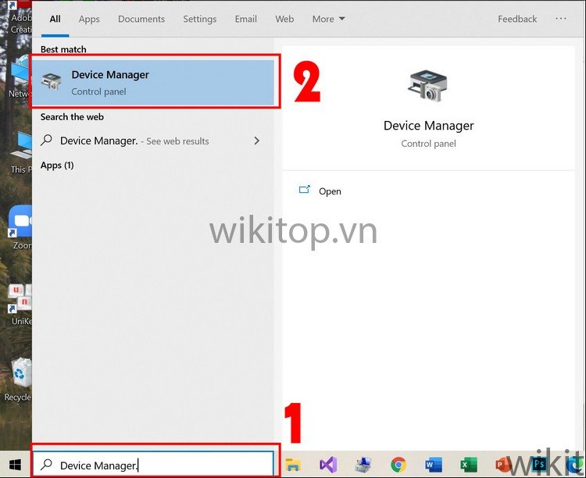Open File Explorer from the taskbar
586x478 pixels.
click(x=293, y=465)
